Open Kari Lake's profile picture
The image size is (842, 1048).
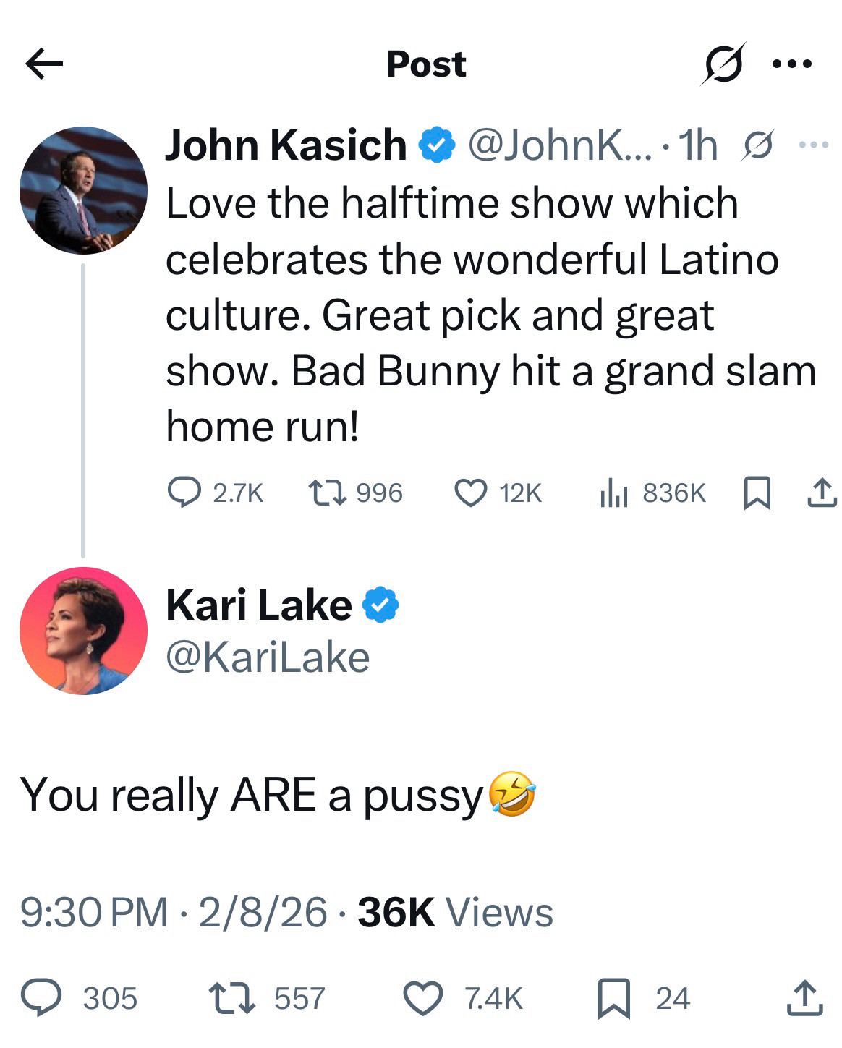[83, 631]
